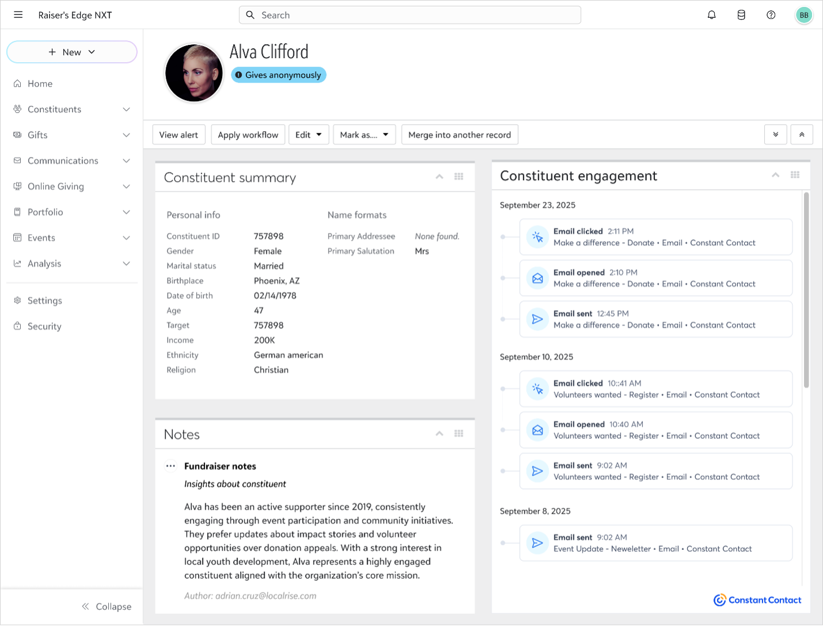Open the BB user avatar menu
This screenshot has width=823, height=627.
(804, 15)
